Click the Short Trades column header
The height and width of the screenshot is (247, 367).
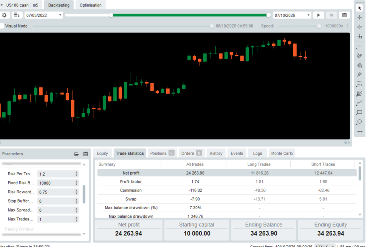click(323, 164)
